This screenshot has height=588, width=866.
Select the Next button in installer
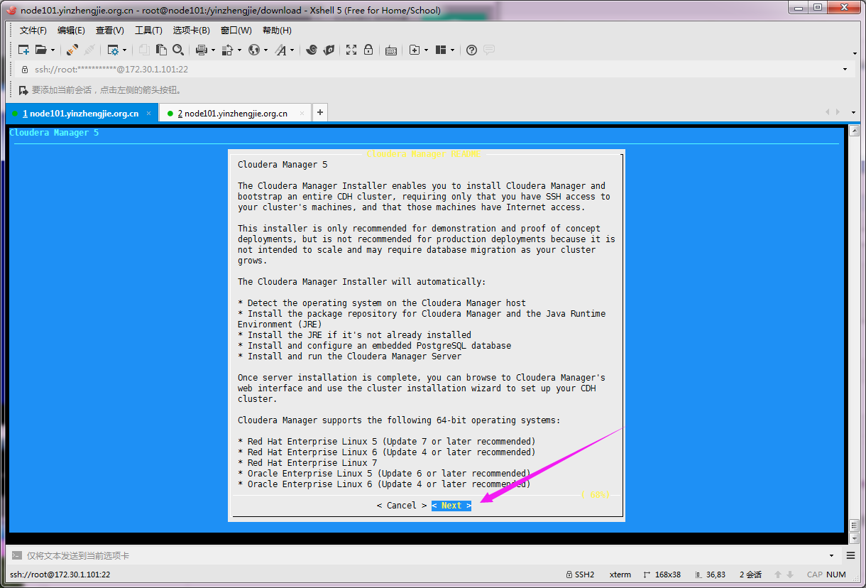[x=451, y=506]
